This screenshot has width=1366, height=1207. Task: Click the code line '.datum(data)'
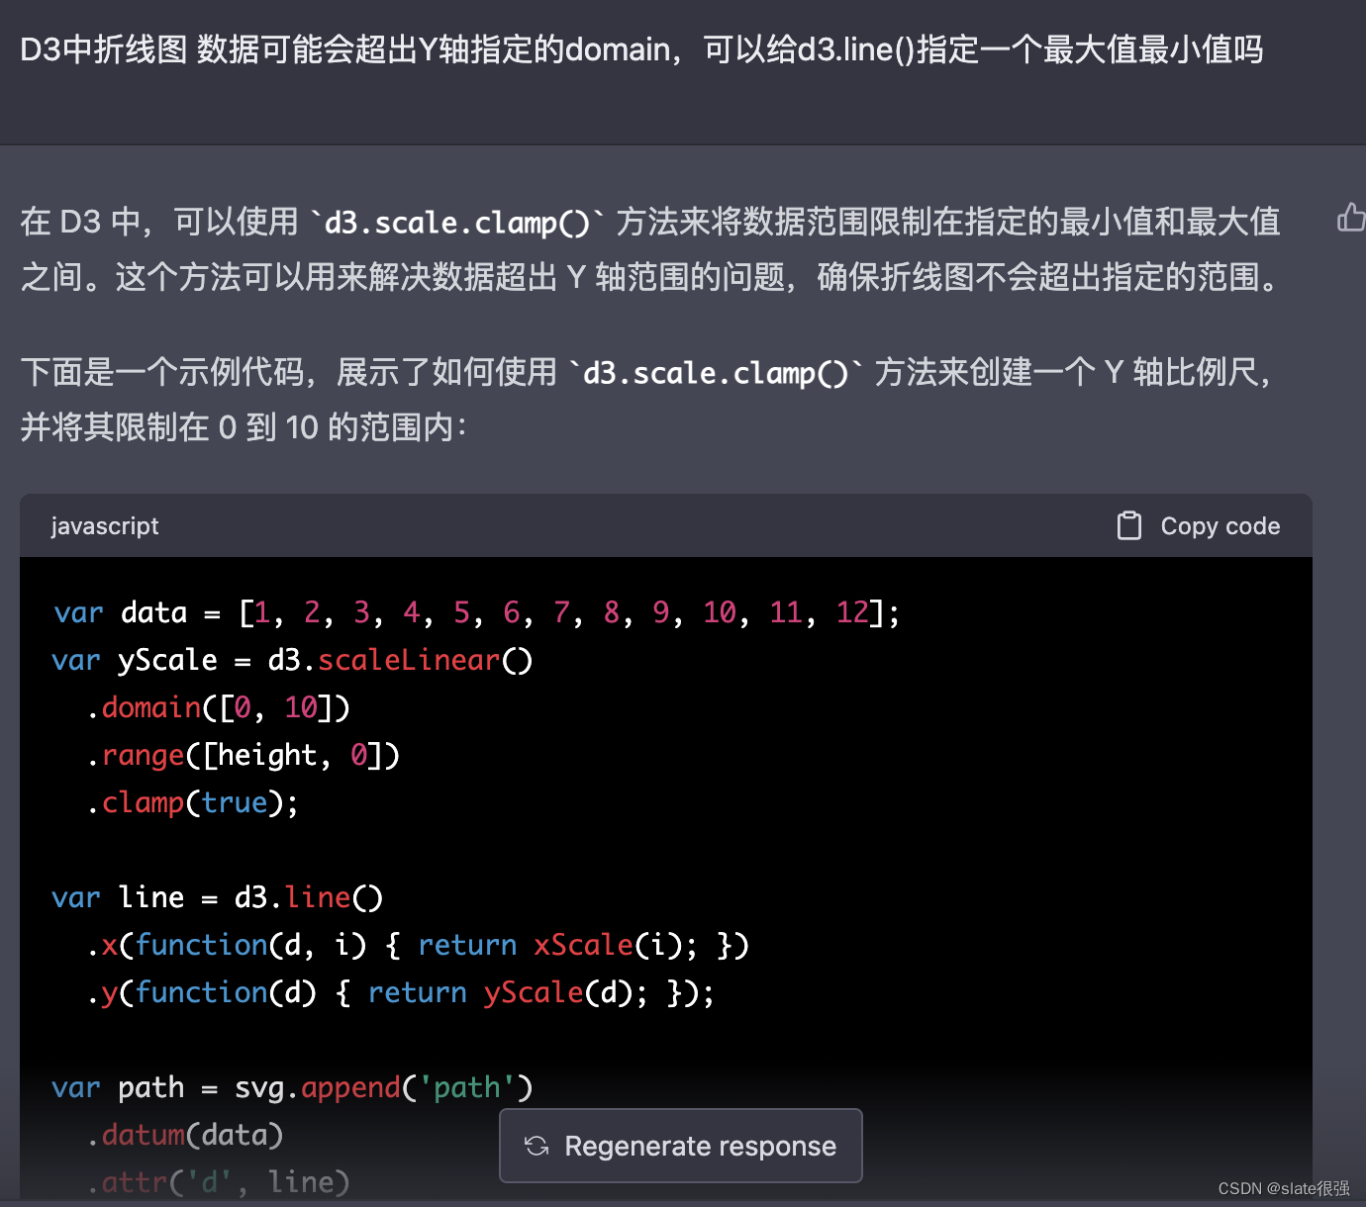185,1135
